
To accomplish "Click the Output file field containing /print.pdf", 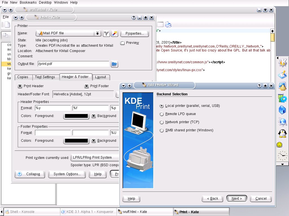I will point(73,64).
